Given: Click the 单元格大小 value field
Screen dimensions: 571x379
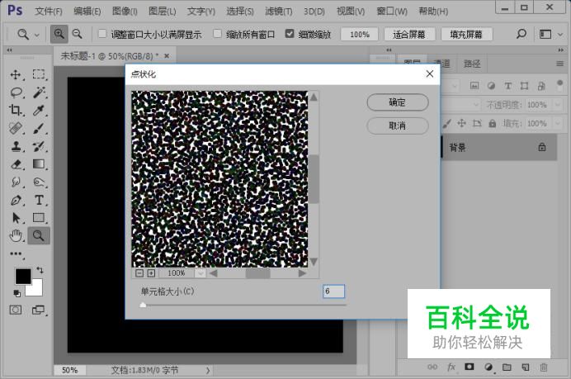Looking at the screenshot, I should (333, 291).
